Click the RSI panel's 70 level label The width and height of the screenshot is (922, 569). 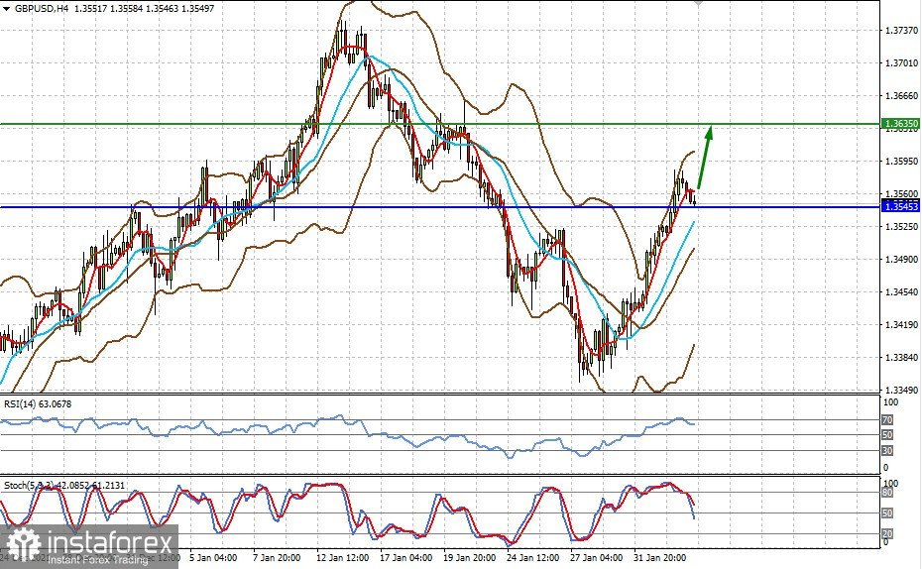[x=887, y=419]
